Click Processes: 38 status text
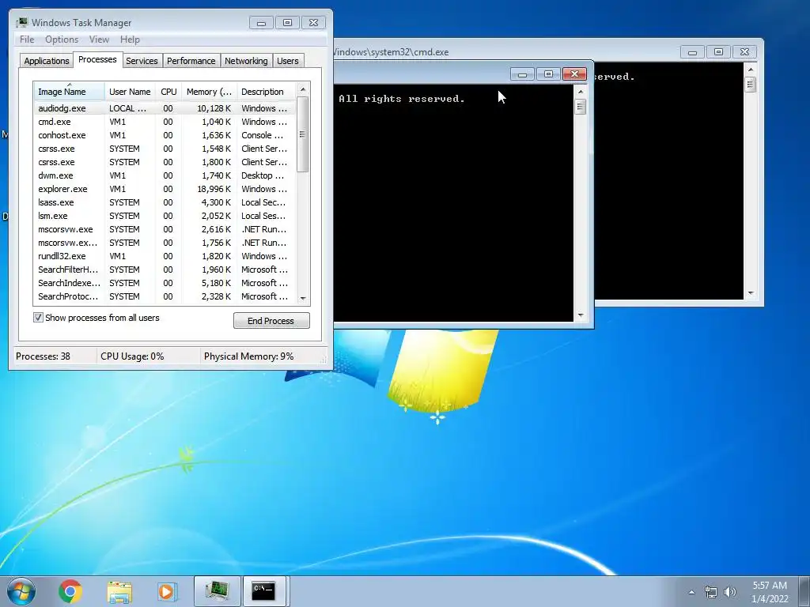The image size is (810, 607). point(43,356)
